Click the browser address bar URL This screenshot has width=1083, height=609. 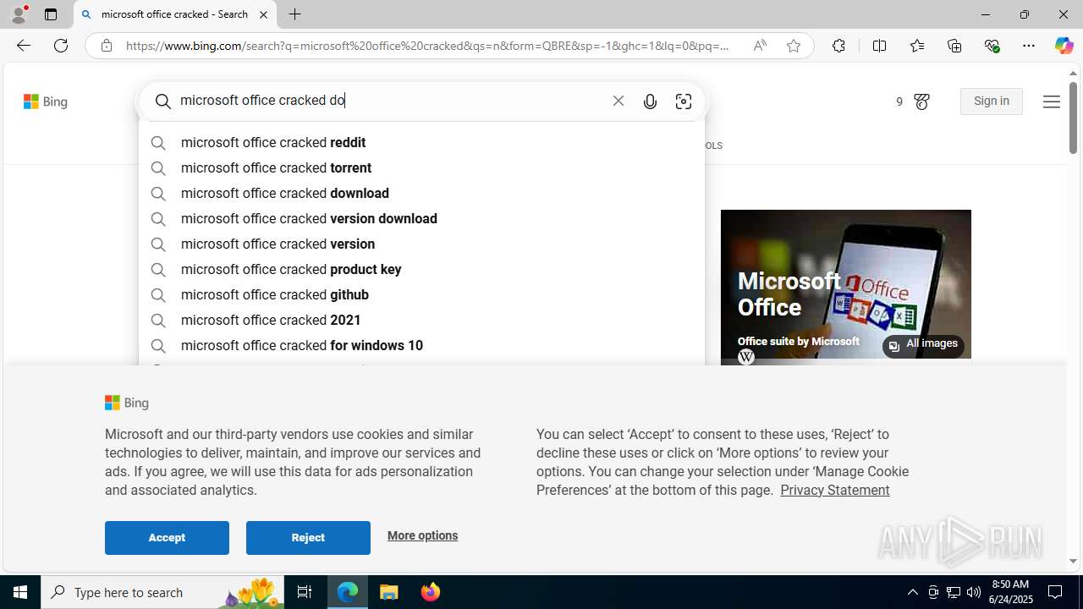(x=427, y=46)
